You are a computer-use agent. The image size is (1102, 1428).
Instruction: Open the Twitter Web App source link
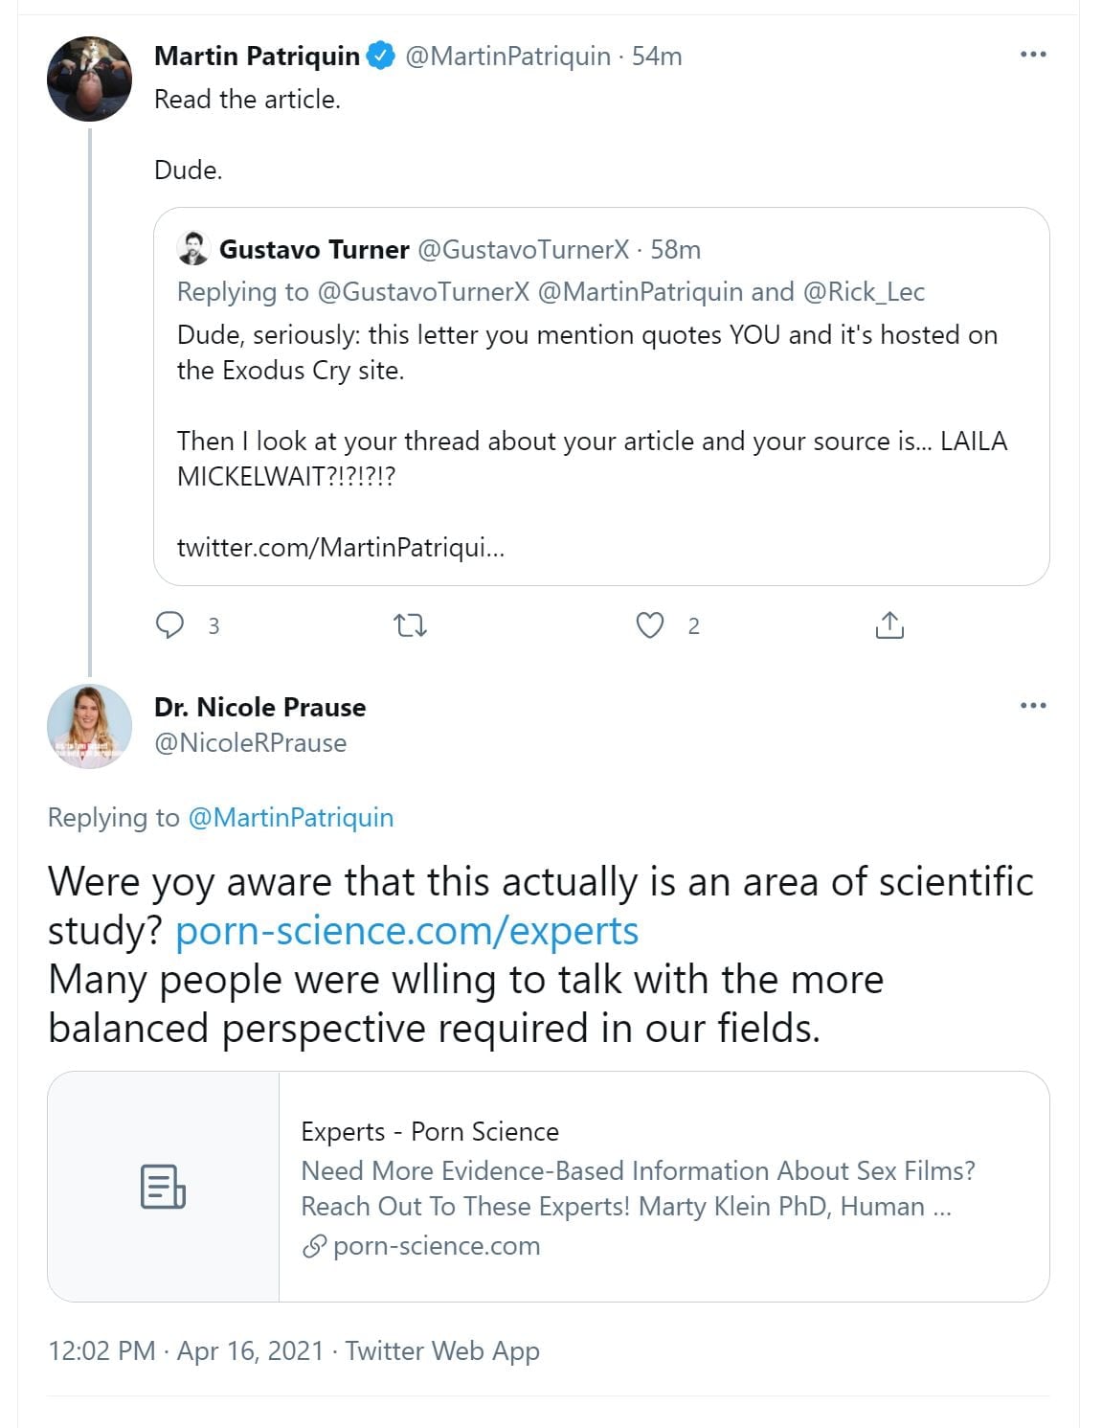click(442, 1350)
